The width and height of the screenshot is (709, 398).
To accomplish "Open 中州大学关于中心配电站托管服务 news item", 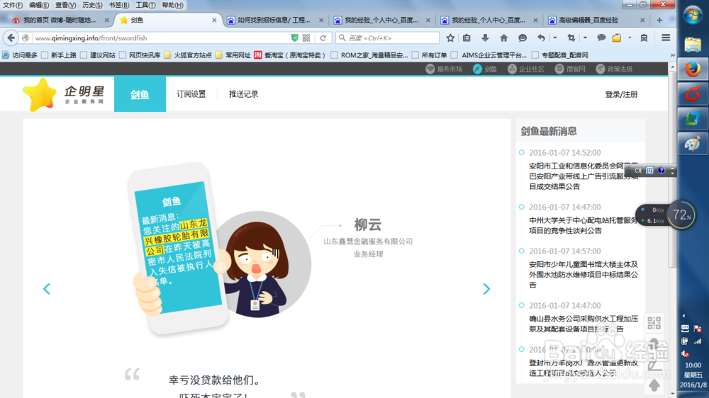I will 584,225.
